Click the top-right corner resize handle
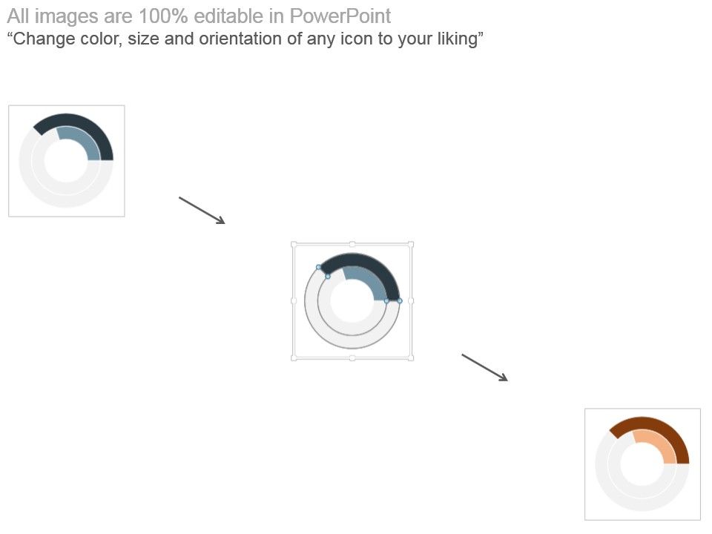The image size is (712, 534). pos(411,244)
